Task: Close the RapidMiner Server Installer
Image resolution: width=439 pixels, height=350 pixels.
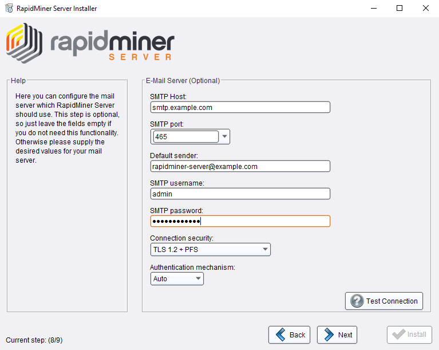Action: (425, 9)
